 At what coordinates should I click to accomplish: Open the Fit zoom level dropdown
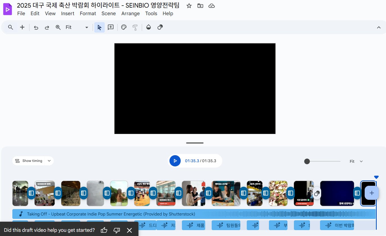click(x=86, y=27)
